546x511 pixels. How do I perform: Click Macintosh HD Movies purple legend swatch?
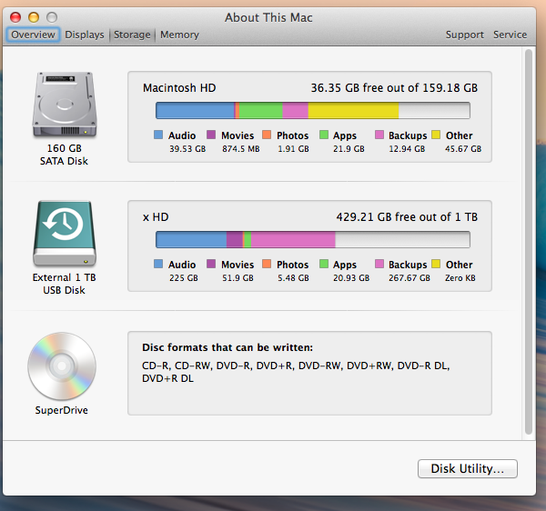211,135
